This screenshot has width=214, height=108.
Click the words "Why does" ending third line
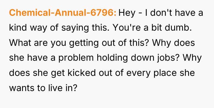(x=174, y=43)
